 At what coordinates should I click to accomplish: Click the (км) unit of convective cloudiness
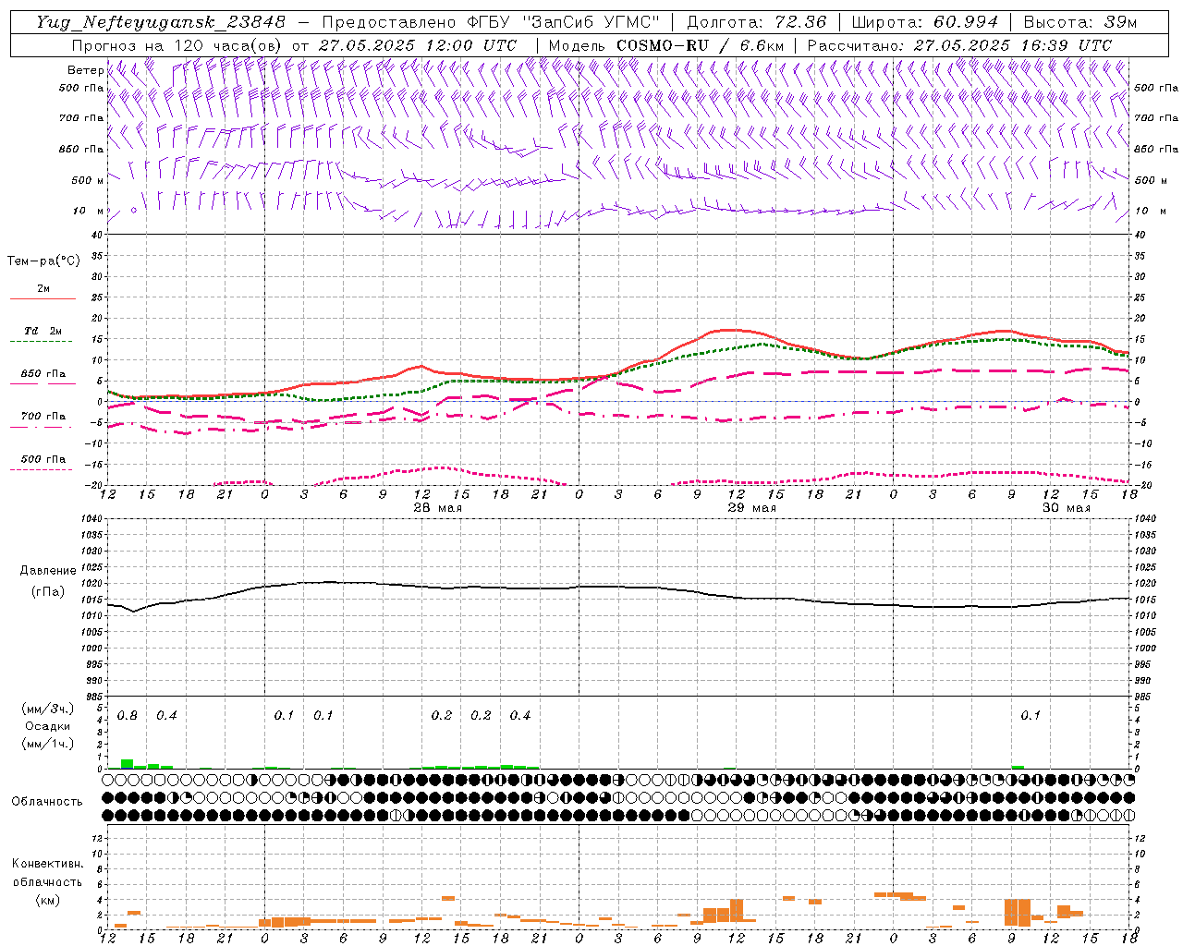pos(47,899)
